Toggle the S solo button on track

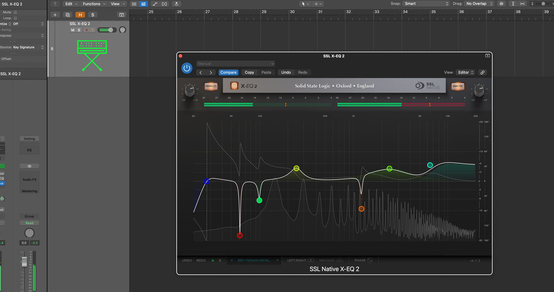click(x=79, y=30)
